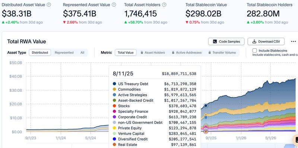Click the US Treasury Debt color dot
Viewport: 298px width, 148px height.
pyautogui.click(x=114, y=84)
